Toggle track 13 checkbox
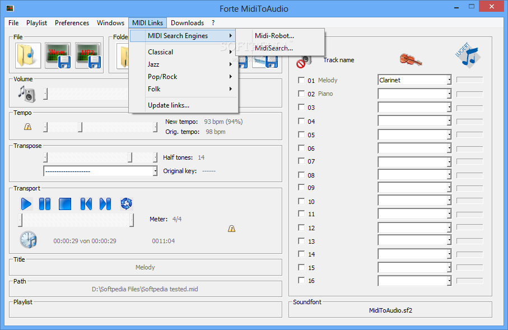The height and width of the screenshot is (330, 508). click(301, 241)
